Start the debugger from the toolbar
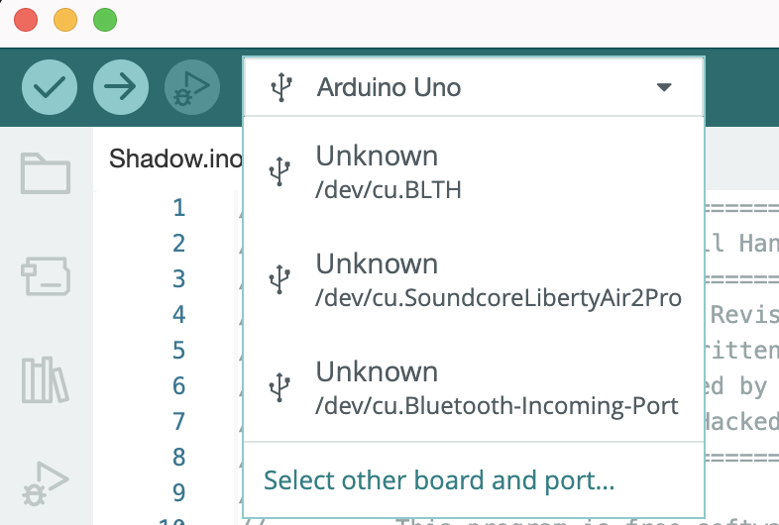Image resolution: width=779 pixels, height=525 pixels. 192,87
